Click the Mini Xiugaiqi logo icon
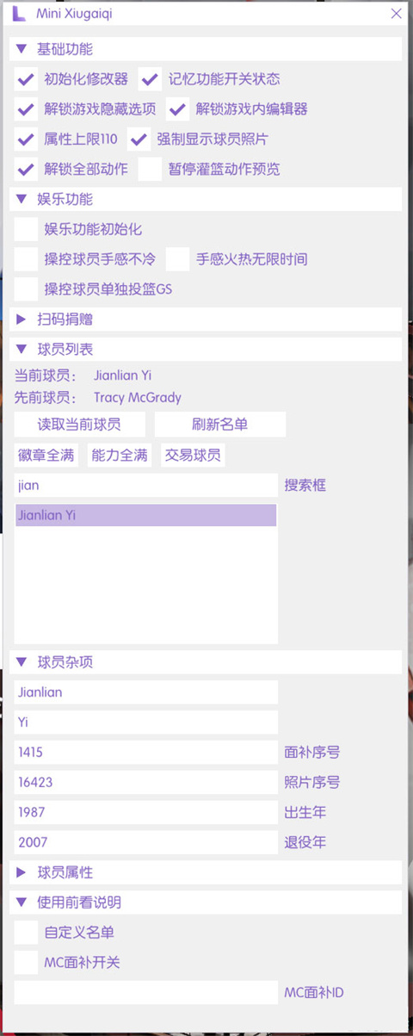The width and height of the screenshot is (413, 1036). point(16,14)
